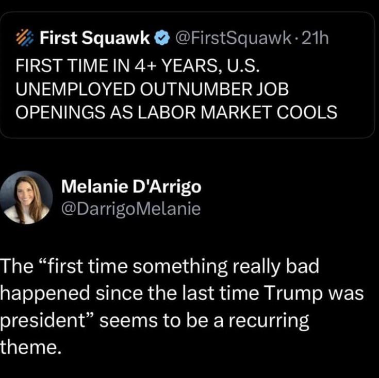This screenshot has width=379, height=378.
Task: Open the First Squawk display name
Action: [x=95, y=38]
